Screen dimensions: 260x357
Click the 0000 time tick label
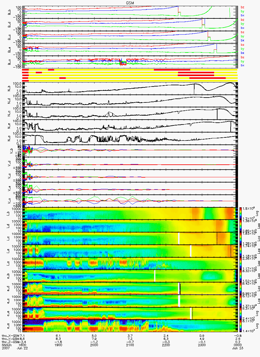point(238,345)
